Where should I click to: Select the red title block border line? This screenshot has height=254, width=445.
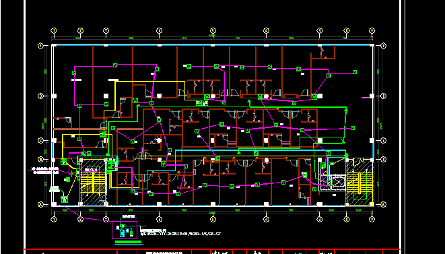tap(212, 249)
